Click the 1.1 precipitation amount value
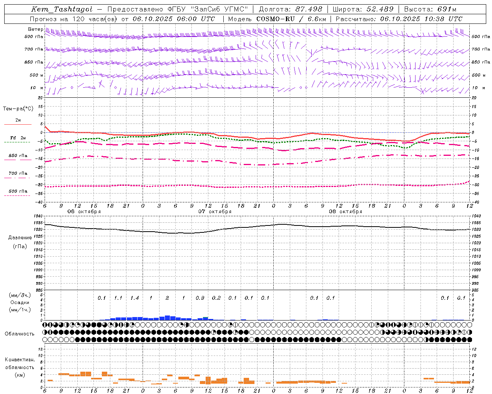This screenshot has height=394, width=492. (x=118, y=298)
